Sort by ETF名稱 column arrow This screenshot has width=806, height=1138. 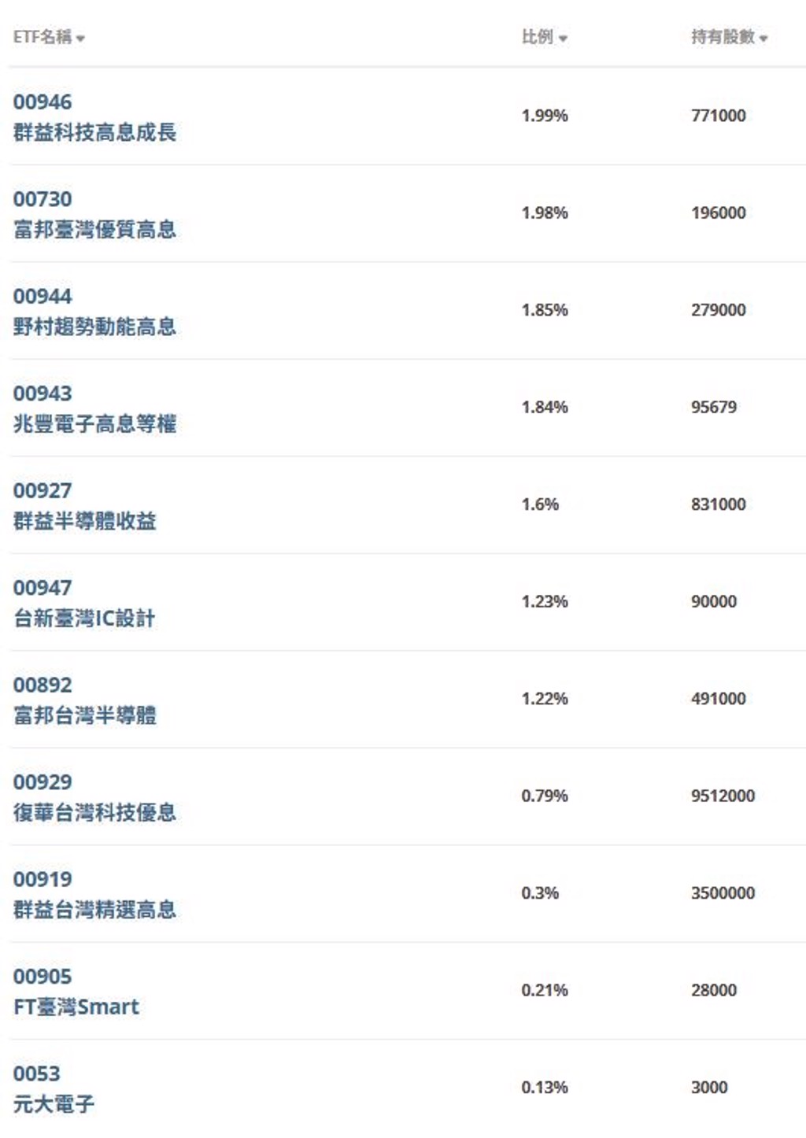pyautogui.click(x=80, y=39)
